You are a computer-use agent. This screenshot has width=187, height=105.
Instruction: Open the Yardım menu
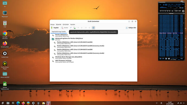click(x=73, y=24)
